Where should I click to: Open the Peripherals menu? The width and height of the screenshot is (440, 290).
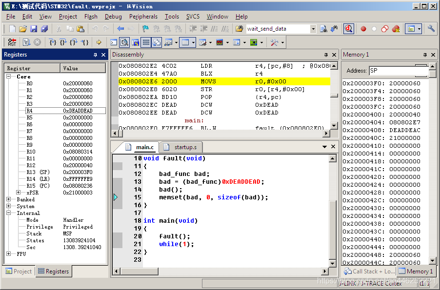click(x=143, y=16)
